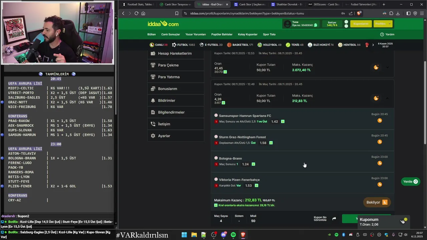The image size is (427, 240).
Task: Open Hesap Hareketlerim in the sidebar
Action: (x=176, y=53)
